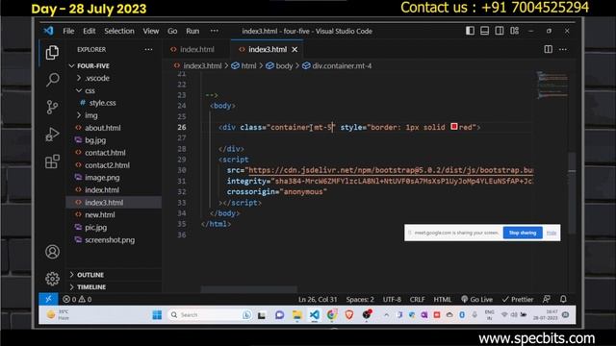The image size is (616, 346).
Task: Open the Manage gear icon
Action: (52, 279)
